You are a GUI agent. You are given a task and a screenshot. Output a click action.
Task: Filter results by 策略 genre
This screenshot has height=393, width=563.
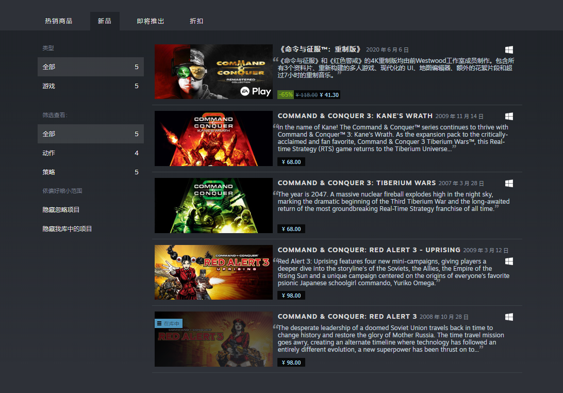click(x=91, y=172)
